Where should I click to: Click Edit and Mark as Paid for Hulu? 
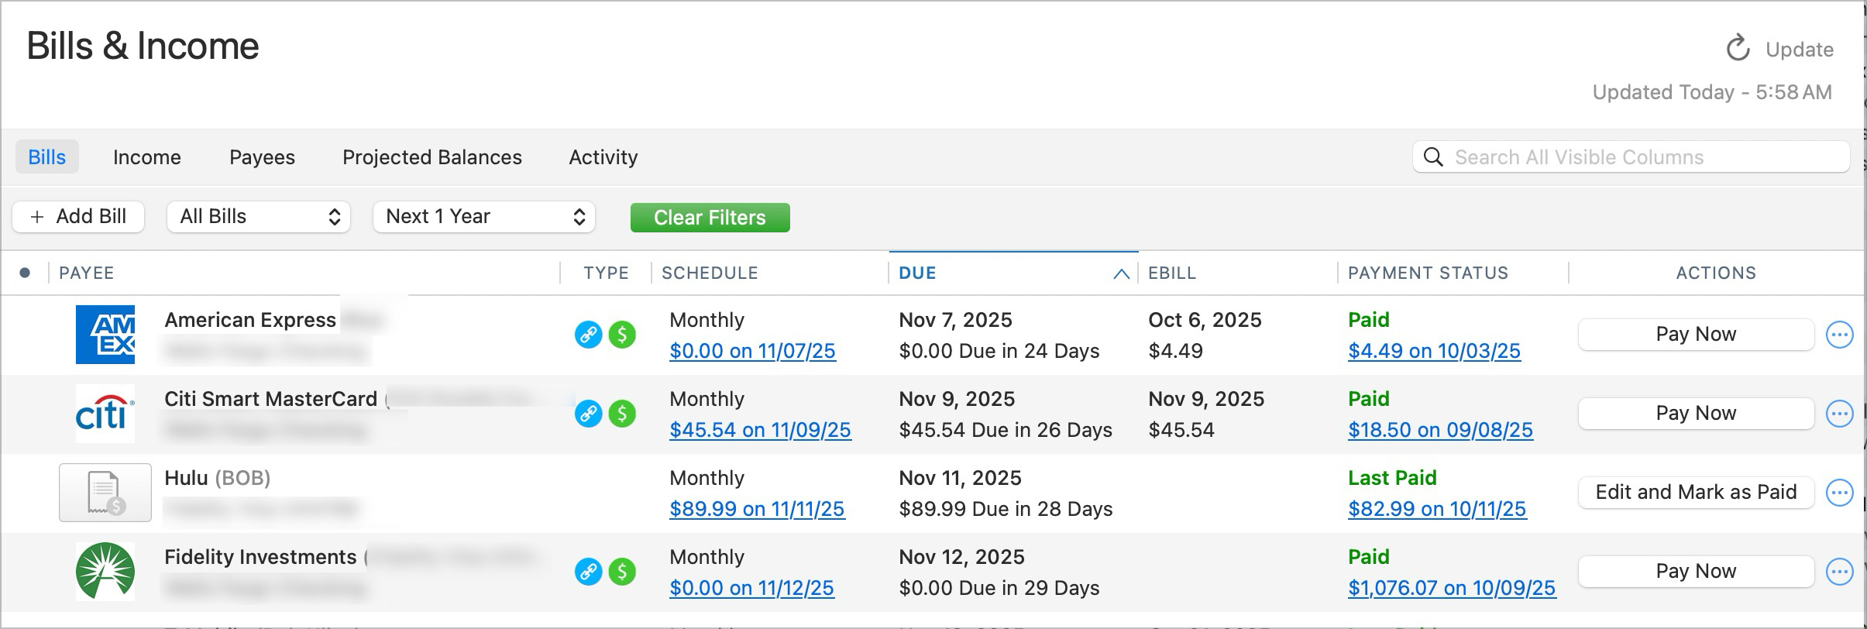(1696, 493)
